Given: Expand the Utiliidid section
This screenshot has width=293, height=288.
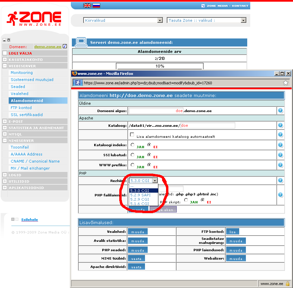Looking at the screenshot, I should (x=5, y=181).
